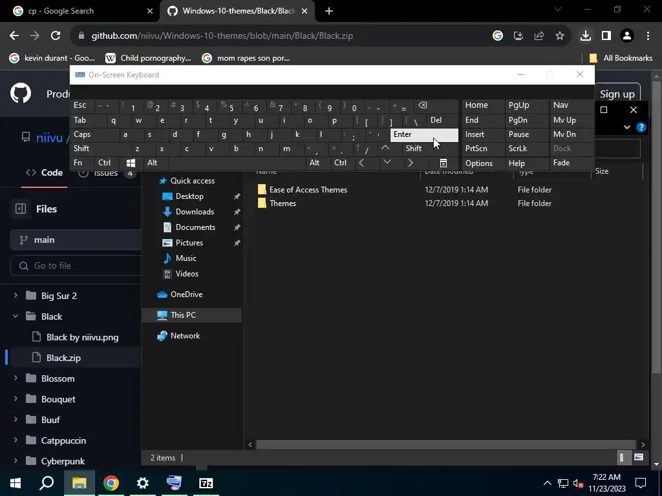Open Options on On-Screen Keyboard
Viewport: 662px width, 496px height.
[x=484, y=163]
